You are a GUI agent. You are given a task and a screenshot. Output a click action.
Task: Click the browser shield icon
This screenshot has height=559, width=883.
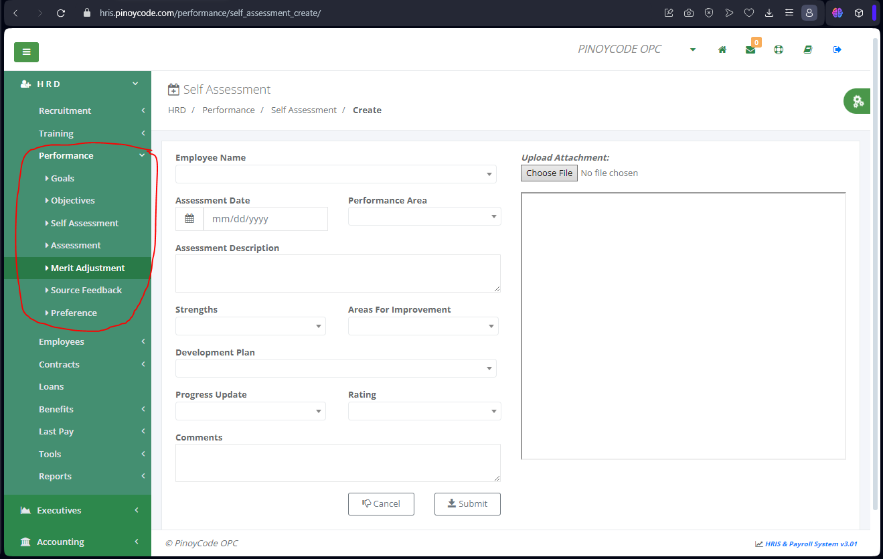click(709, 13)
